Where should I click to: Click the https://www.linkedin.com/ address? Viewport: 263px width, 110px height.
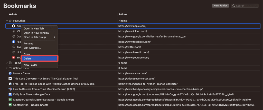click(134, 52)
